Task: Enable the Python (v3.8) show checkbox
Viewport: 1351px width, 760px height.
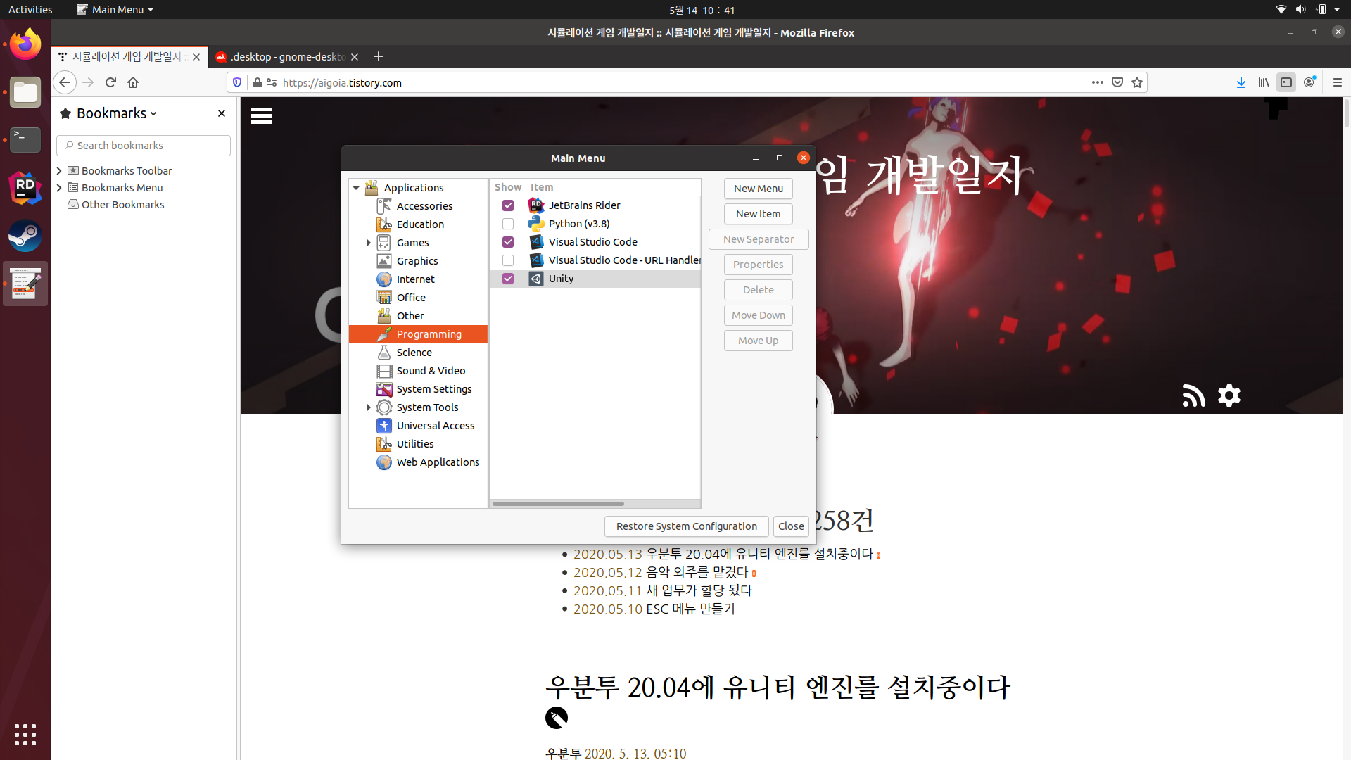Action: pyautogui.click(x=508, y=224)
